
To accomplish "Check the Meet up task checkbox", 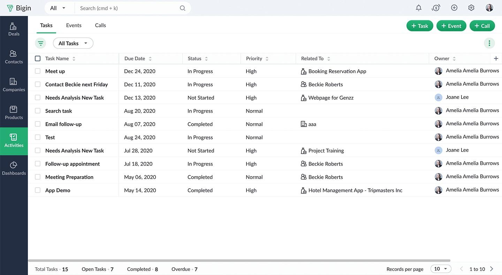I will (x=38, y=71).
